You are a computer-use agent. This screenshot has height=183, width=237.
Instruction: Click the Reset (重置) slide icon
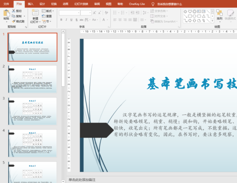44,16
